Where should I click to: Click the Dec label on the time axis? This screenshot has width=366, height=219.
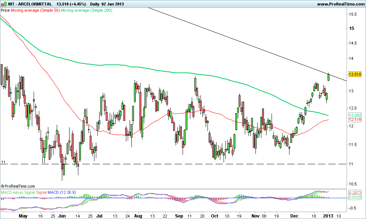pos(295,216)
